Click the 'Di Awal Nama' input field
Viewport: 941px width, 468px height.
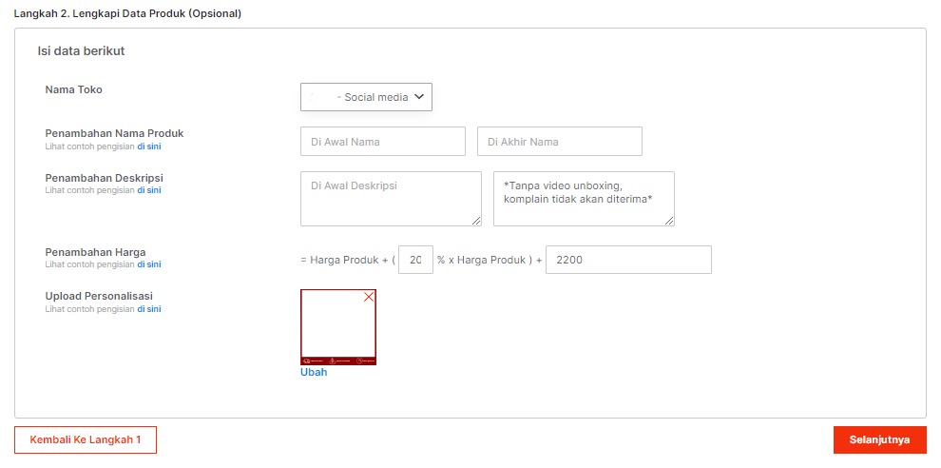[382, 142]
